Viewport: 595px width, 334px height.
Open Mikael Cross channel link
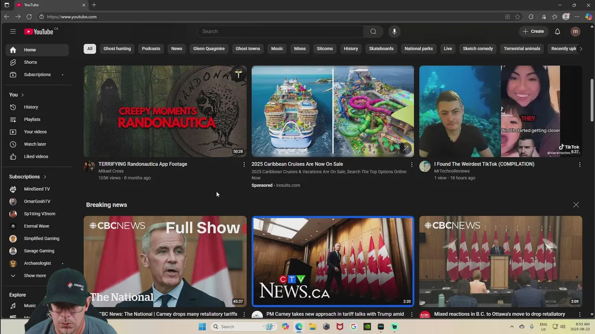pyautogui.click(x=111, y=171)
